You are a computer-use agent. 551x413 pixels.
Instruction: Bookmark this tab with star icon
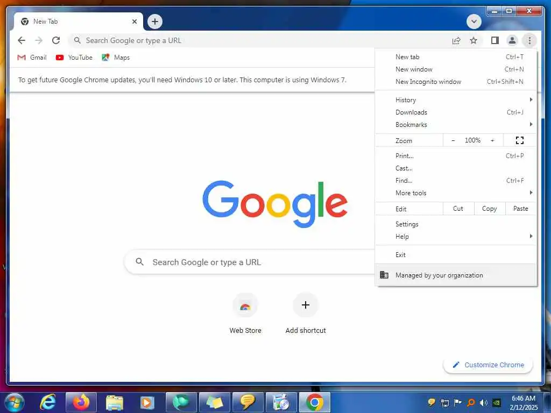tap(474, 40)
